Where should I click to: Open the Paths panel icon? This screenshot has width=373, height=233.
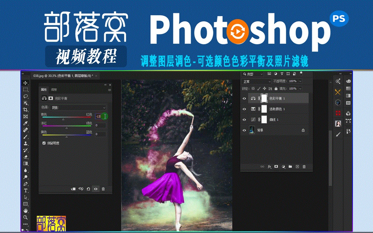coord(348,121)
